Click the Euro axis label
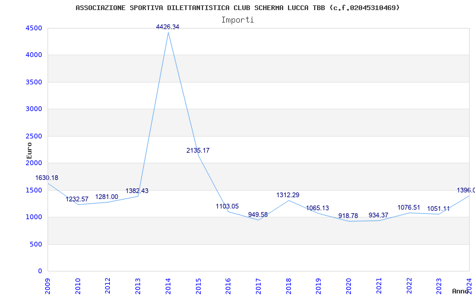This screenshot has height=297, width=475. click(x=29, y=150)
